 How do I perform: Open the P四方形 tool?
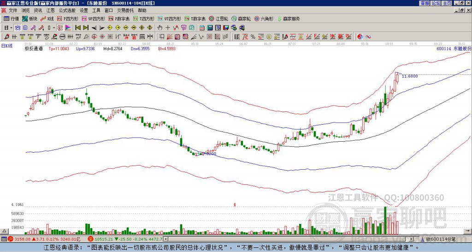pos(68,18)
